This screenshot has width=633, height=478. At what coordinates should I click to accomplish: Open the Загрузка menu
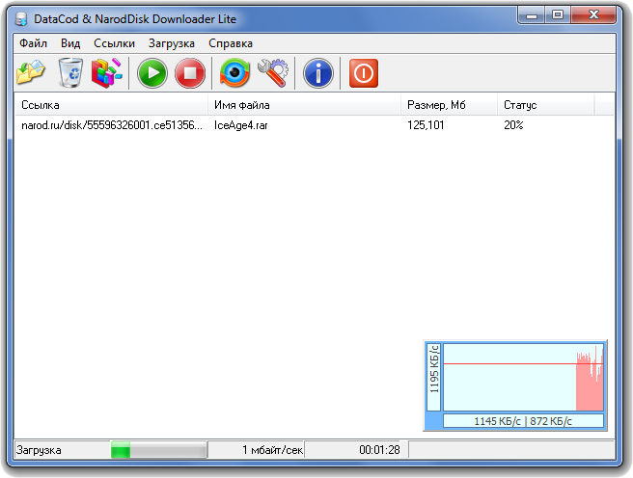(171, 43)
